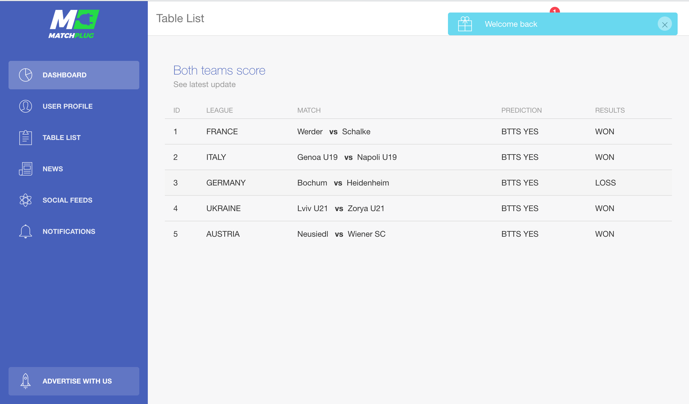The image size is (689, 404).
Task: Click the MatchPlug logo
Action: point(74,24)
